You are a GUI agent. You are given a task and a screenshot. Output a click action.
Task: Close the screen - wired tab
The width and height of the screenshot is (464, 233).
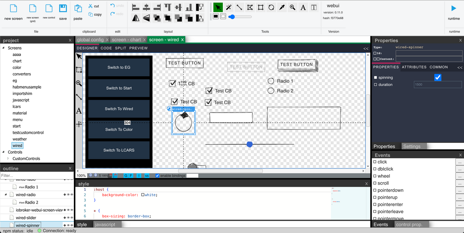tap(182, 39)
